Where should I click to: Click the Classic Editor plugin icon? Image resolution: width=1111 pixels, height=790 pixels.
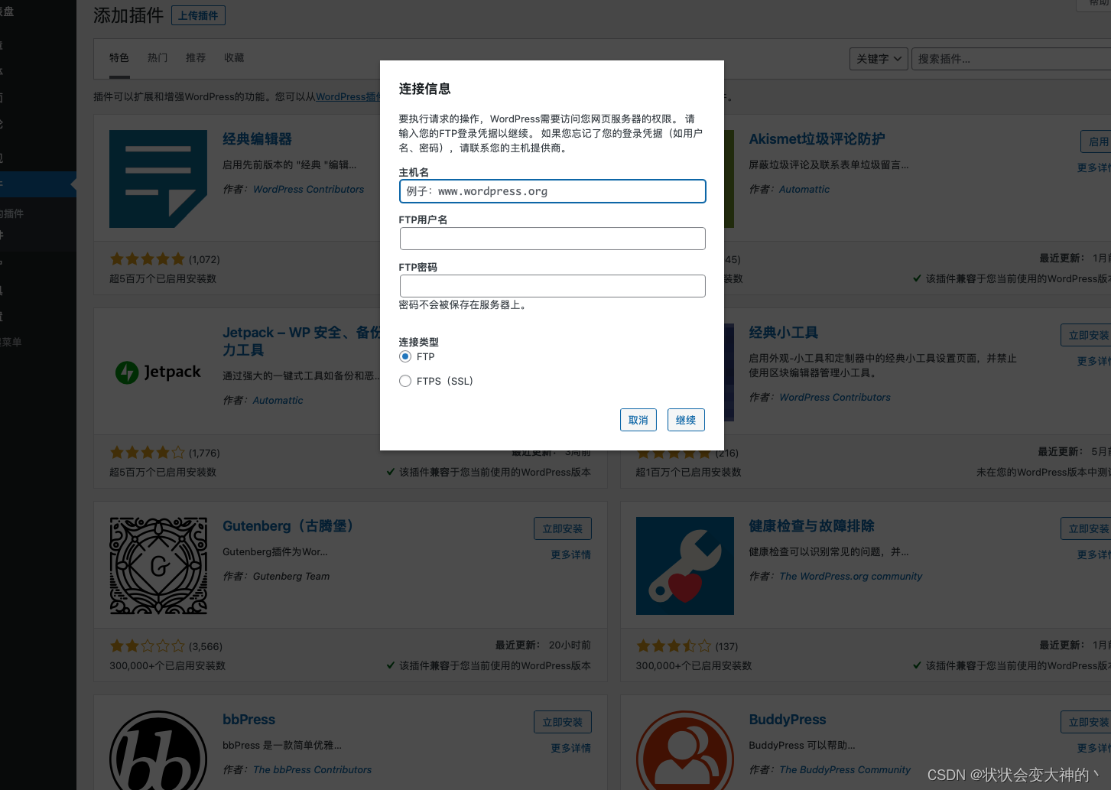158,179
